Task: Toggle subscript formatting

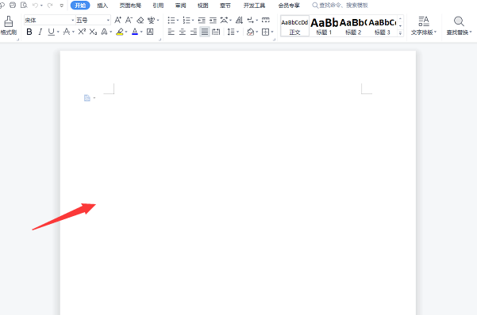Action: click(x=93, y=32)
